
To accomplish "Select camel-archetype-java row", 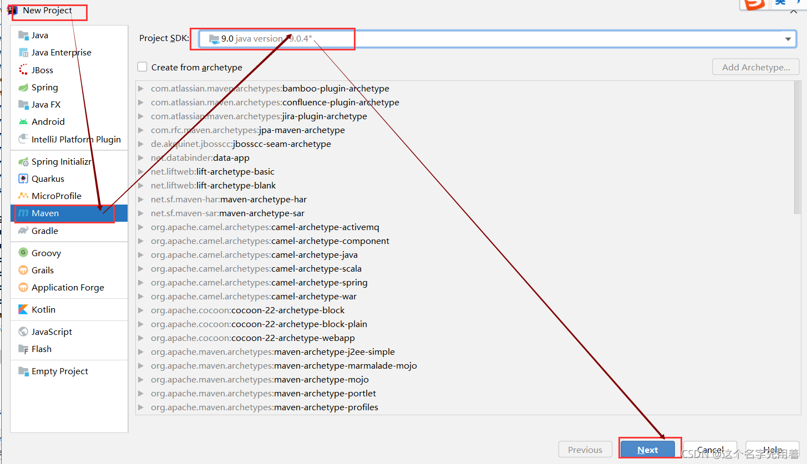I will pos(465,255).
